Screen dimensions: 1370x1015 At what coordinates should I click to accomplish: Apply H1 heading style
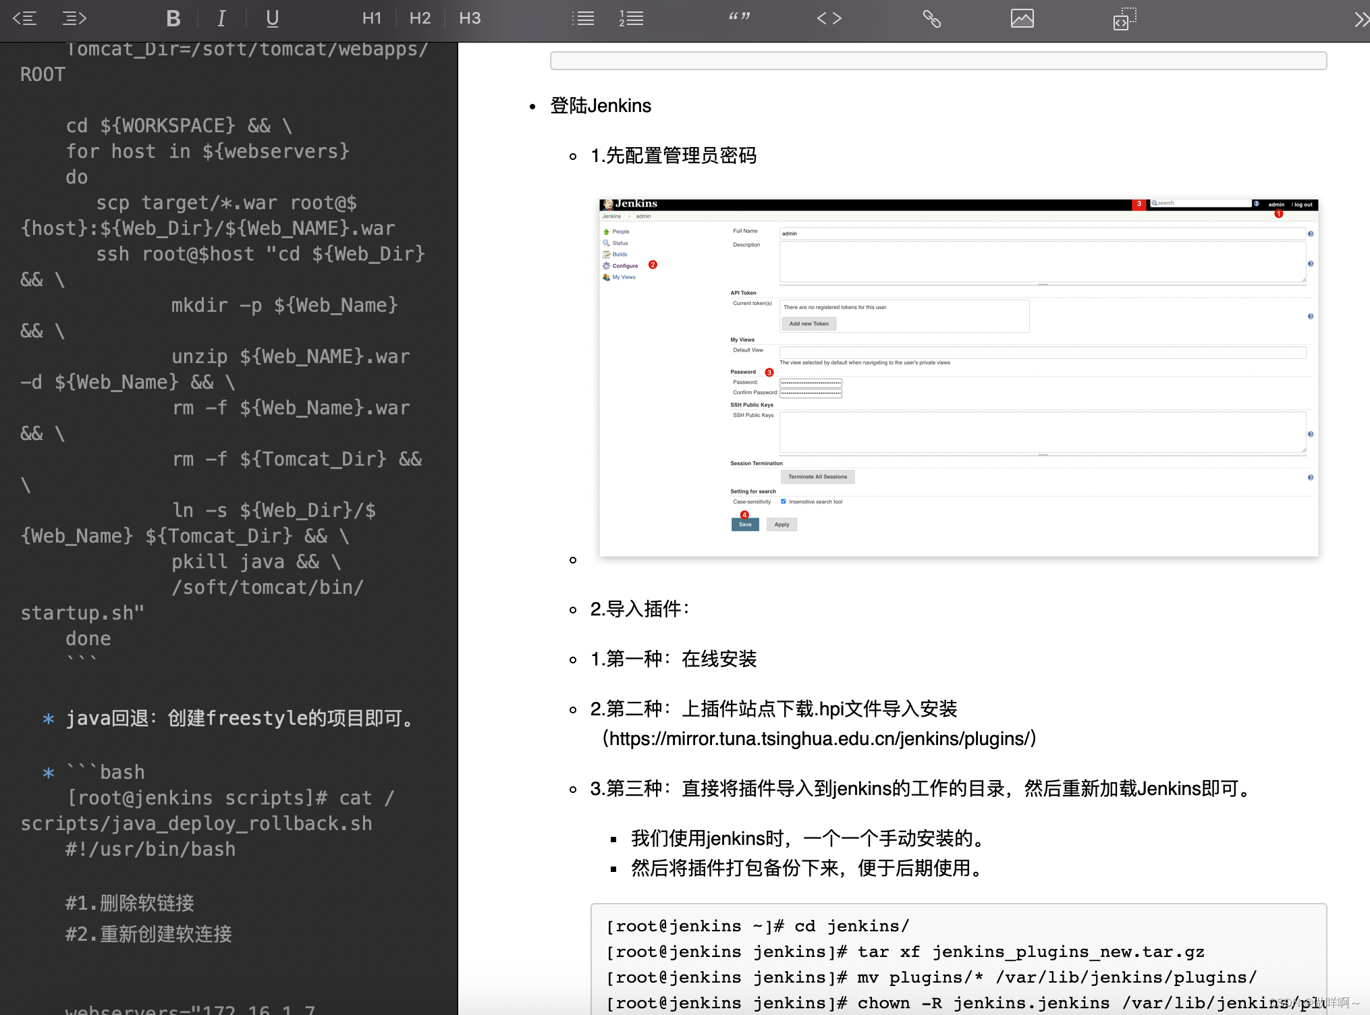click(x=371, y=18)
